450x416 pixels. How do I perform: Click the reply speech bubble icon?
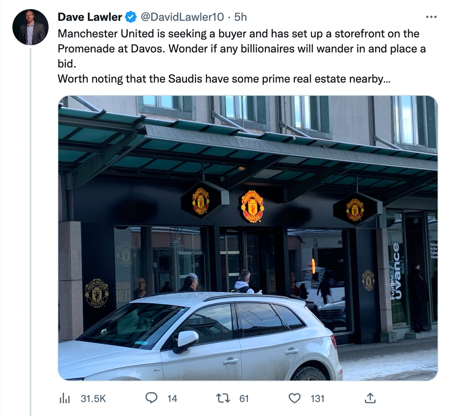tap(152, 398)
